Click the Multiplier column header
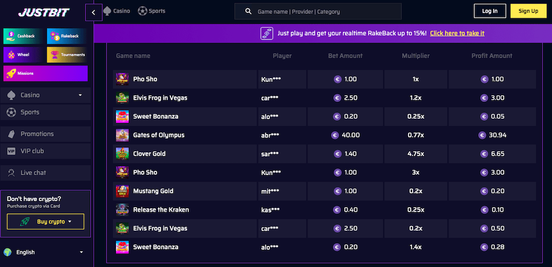Screen dimensions: 552x267 point(416,56)
